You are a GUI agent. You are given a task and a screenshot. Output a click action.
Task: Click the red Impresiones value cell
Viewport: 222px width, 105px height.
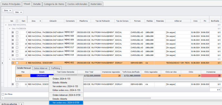[x=211, y=76]
